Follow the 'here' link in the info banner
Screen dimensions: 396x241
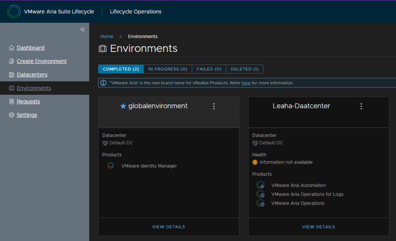pyautogui.click(x=246, y=83)
